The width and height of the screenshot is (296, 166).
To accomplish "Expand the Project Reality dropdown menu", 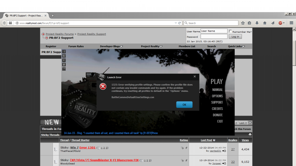I will (x=151, y=46).
